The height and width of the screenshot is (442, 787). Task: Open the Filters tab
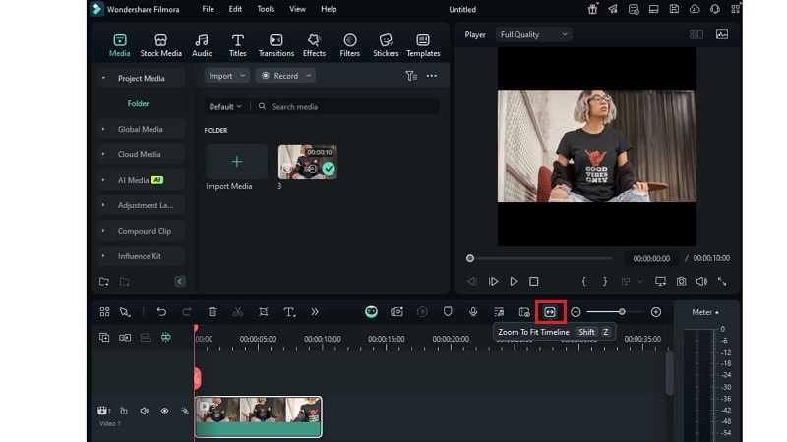click(x=350, y=45)
